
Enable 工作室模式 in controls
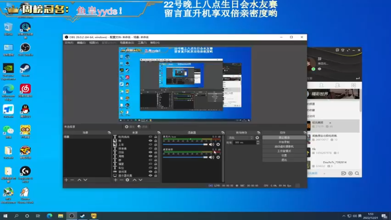click(284, 151)
